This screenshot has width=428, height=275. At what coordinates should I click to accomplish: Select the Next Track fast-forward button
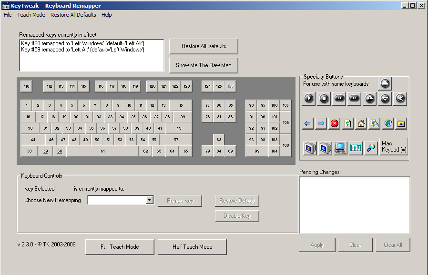pos(354,99)
